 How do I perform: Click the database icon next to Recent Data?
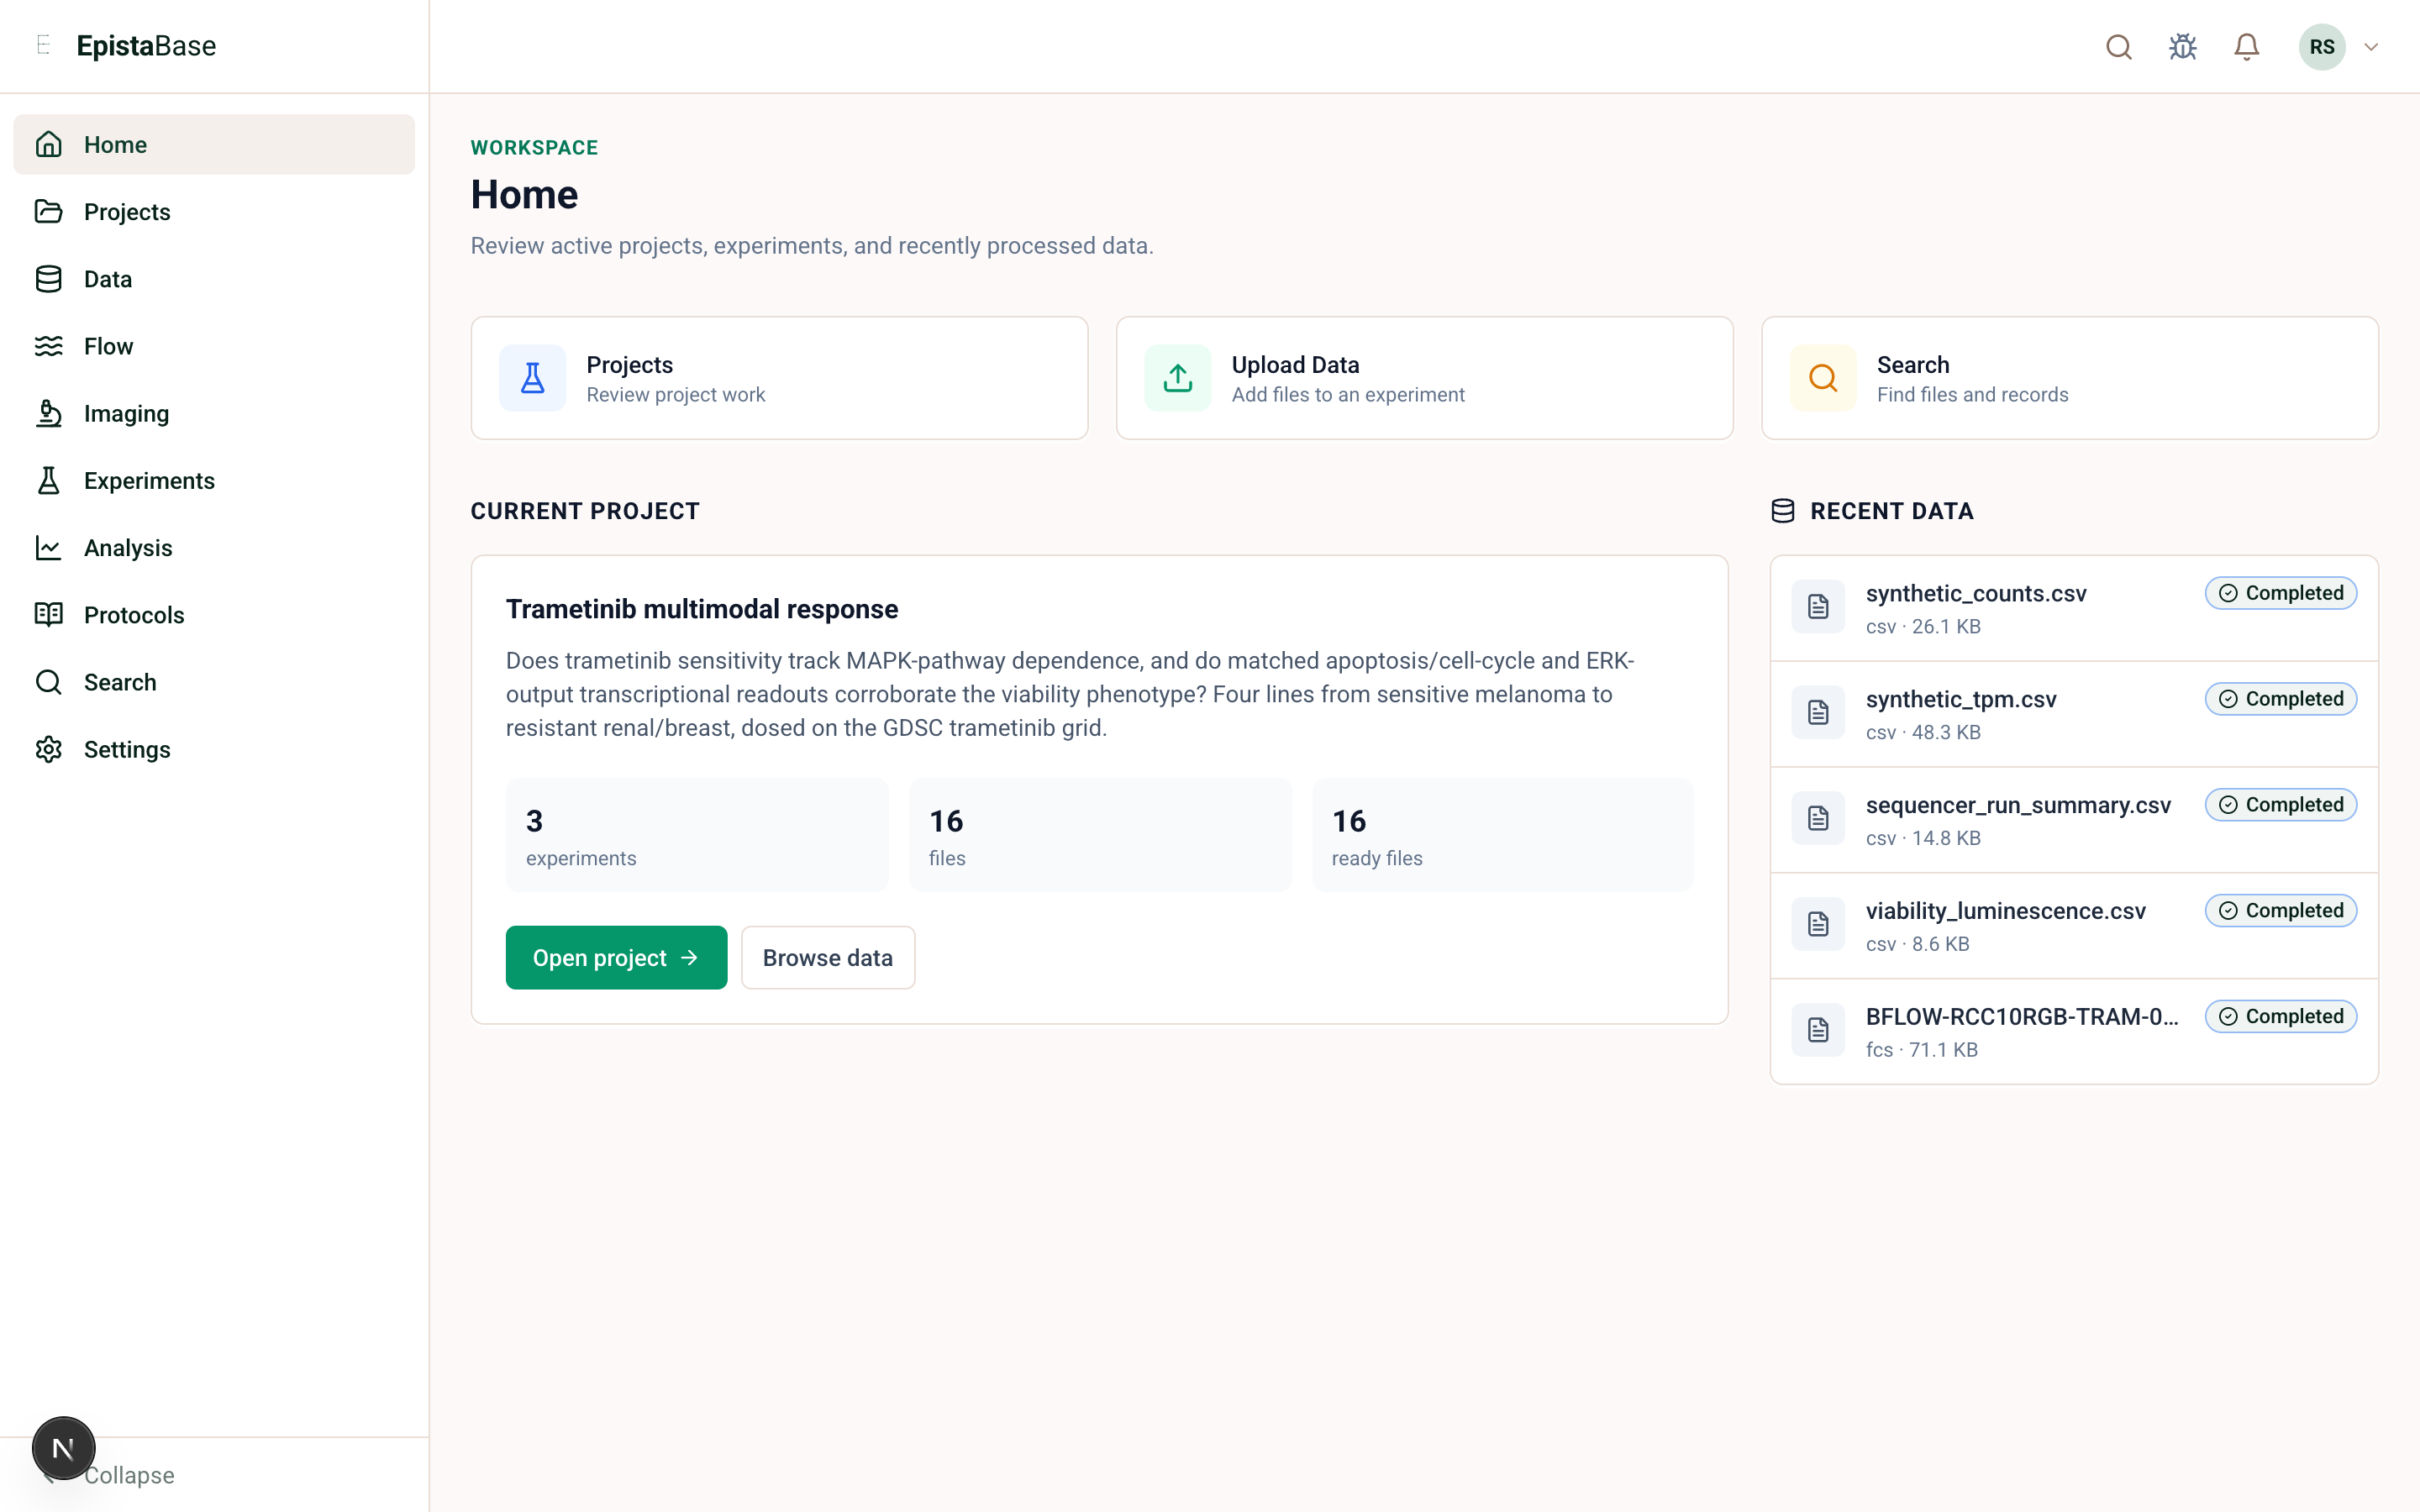pos(1782,511)
